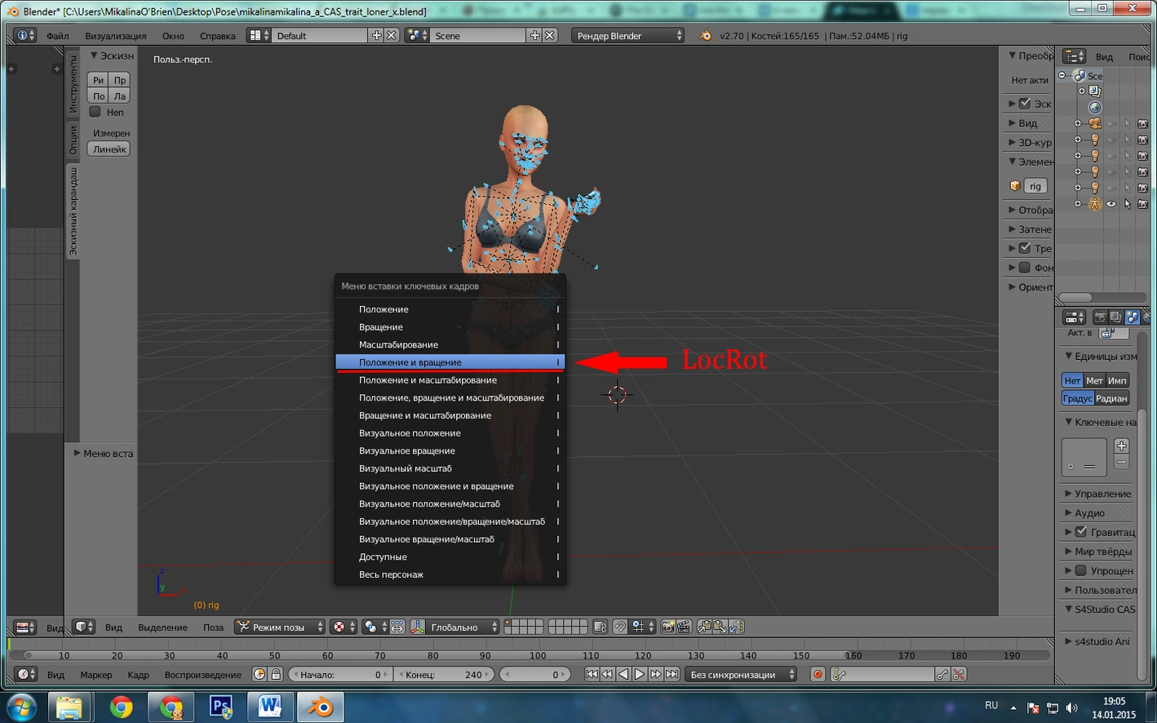Jump to the first frame of the timeline

[592, 674]
